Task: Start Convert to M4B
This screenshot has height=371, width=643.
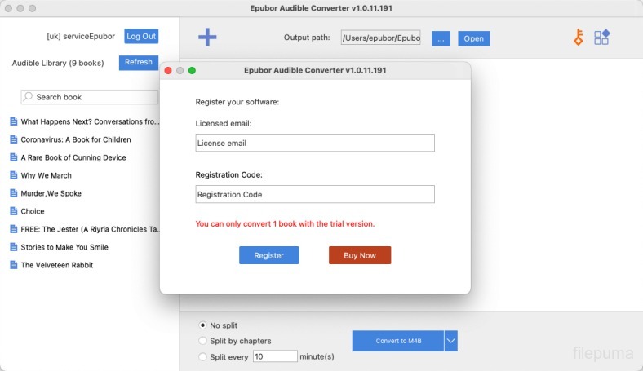Action: pyautogui.click(x=397, y=341)
